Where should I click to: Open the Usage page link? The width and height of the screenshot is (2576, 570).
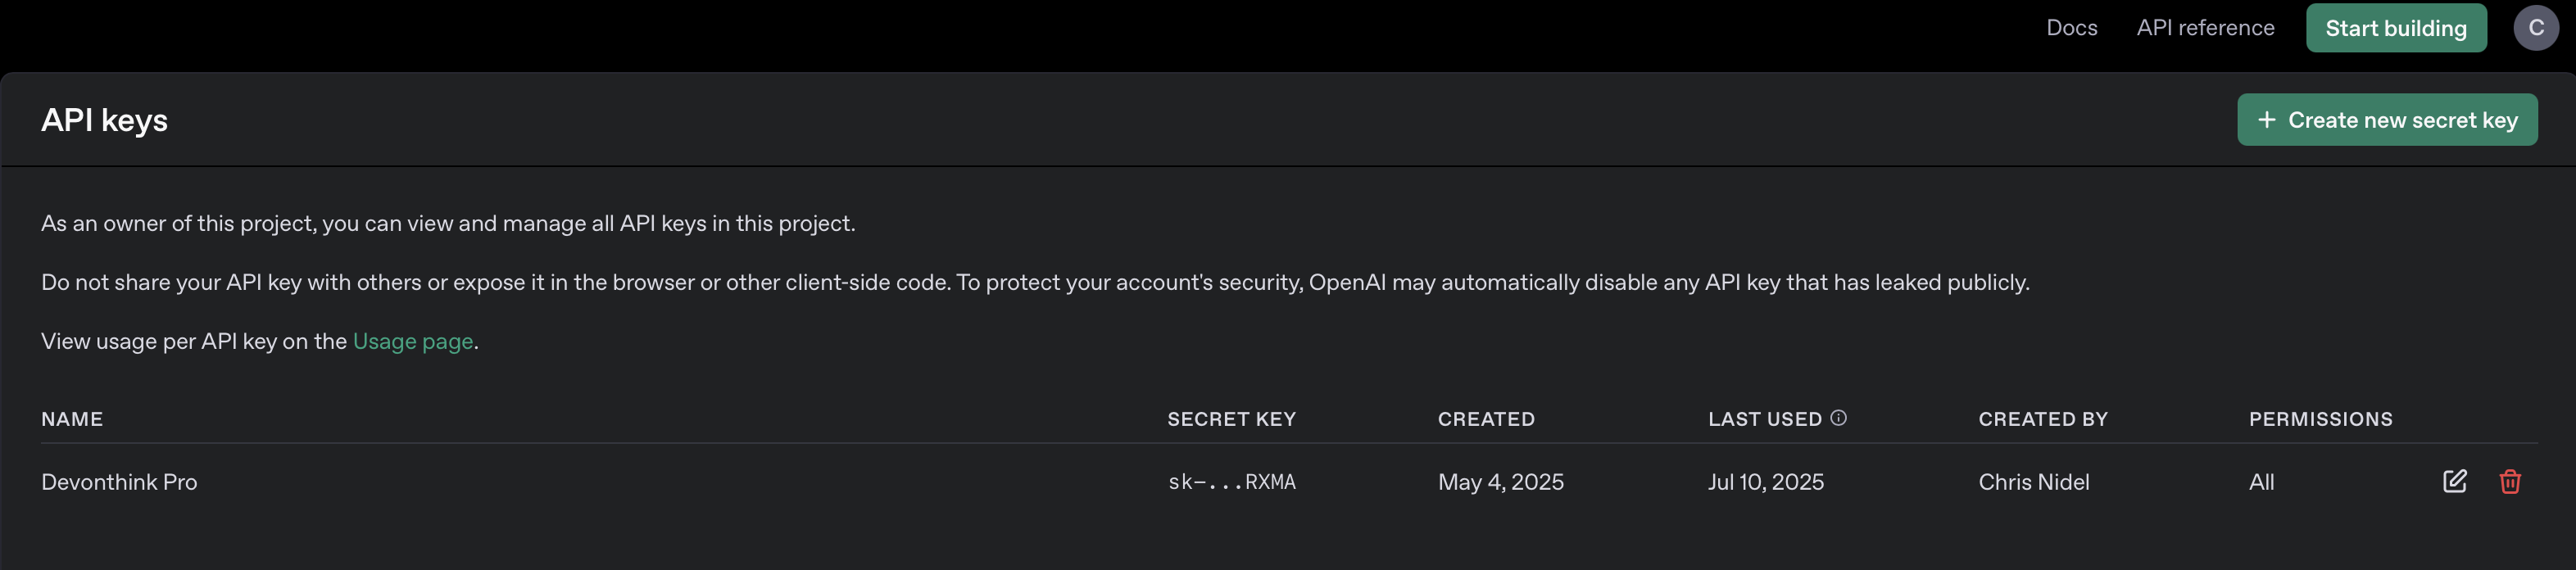click(x=412, y=341)
